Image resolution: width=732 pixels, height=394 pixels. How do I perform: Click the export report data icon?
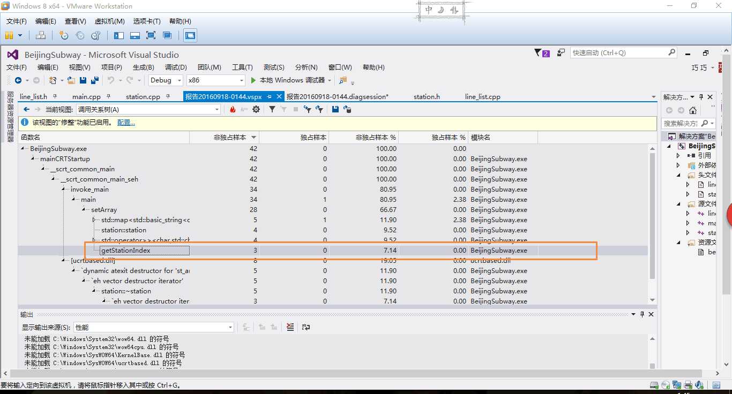tap(347, 109)
